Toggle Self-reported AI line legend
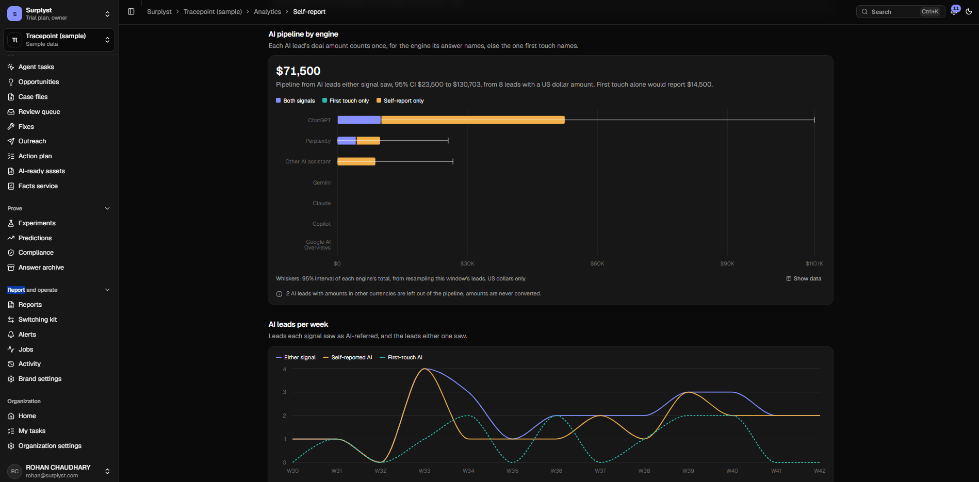The height and width of the screenshot is (482, 979). click(348, 358)
